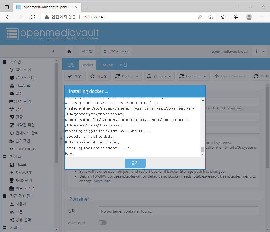The height and width of the screenshot is (232, 270).
Task: Click the OMV-Extras breadcrumb
Action: point(116,51)
